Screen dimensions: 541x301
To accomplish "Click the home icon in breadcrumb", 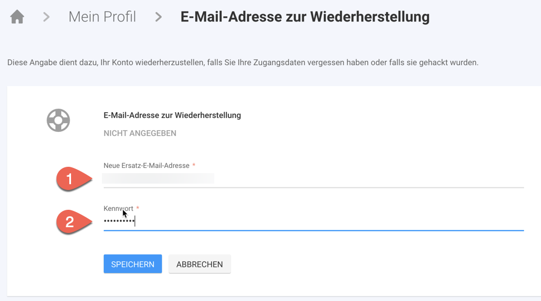I will point(17,17).
